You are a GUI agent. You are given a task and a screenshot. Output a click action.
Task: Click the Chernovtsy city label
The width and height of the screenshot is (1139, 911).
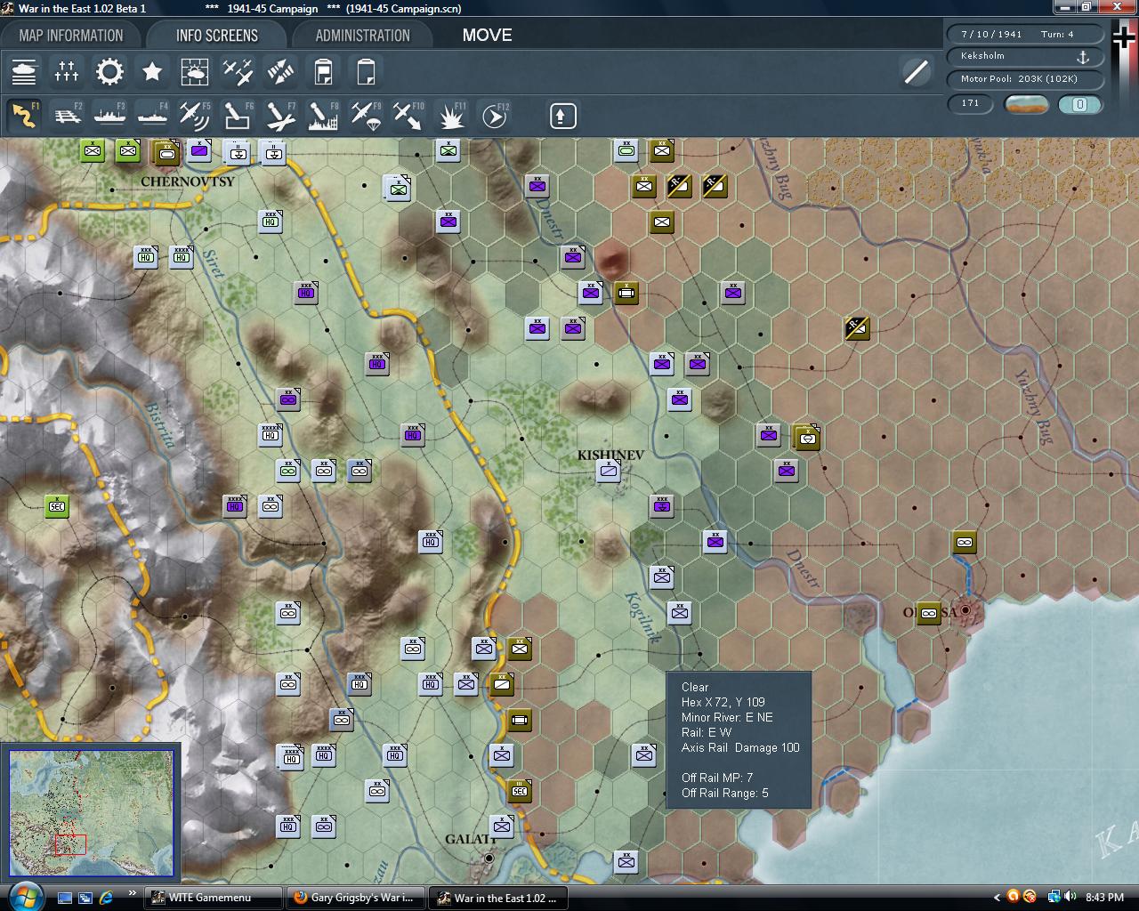point(188,181)
